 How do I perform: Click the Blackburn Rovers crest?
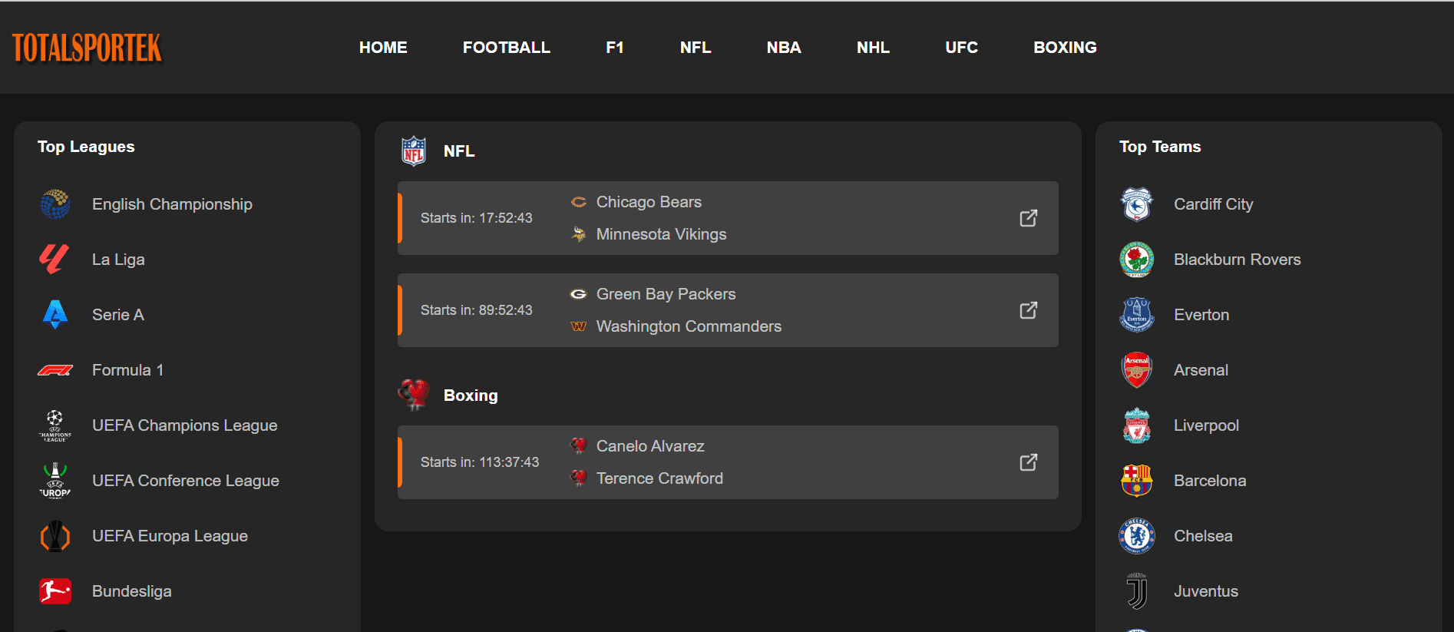(x=1137, y=260)
